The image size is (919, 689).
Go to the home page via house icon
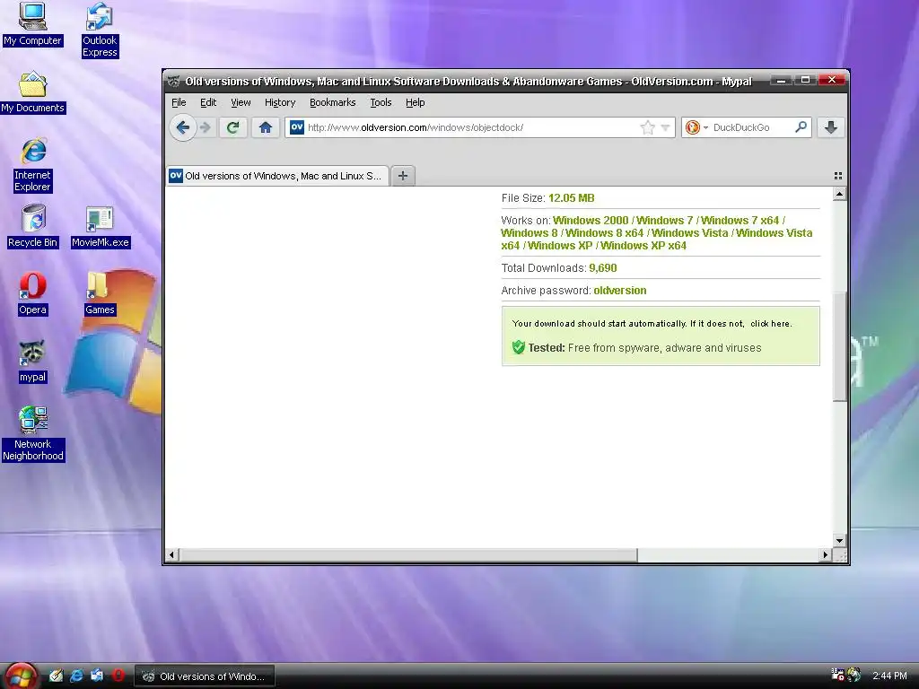coord(265,127)
